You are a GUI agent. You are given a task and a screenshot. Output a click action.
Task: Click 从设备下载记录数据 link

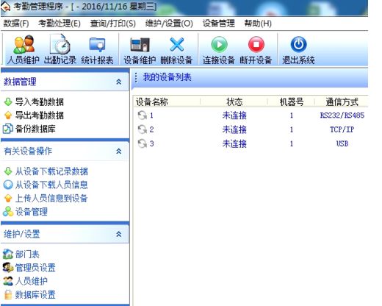click(51, 171)
